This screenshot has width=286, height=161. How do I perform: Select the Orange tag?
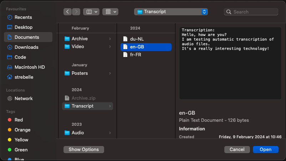(28, 130)
